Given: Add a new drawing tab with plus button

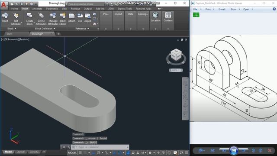Looking at the screenshot, I should click(x=58, y=34).
